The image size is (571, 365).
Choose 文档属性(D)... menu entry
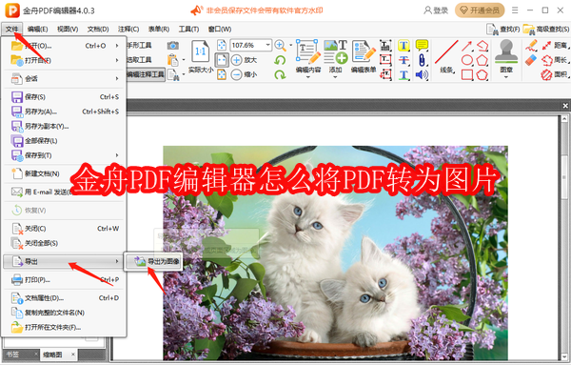point(65,298)
